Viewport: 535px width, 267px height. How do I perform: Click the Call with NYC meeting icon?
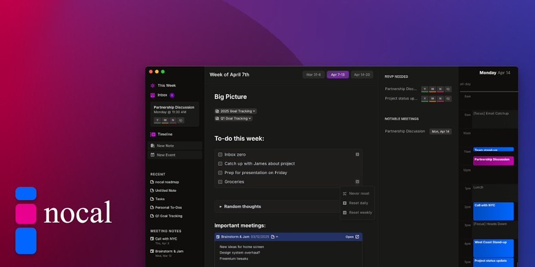tap(152, 239)
